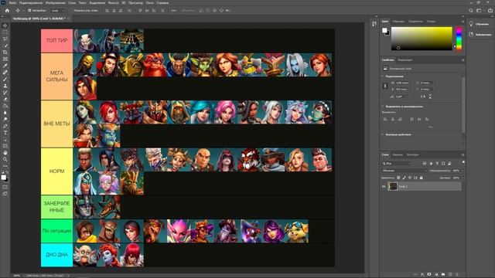Select the Pen tool

click(5, 126)
